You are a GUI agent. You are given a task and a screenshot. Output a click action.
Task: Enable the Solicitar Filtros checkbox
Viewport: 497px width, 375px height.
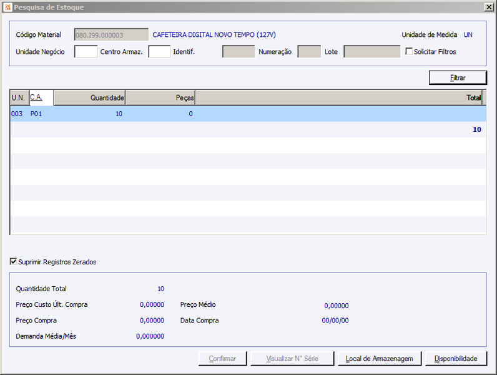pyautogui.click(x=409, y=51)
